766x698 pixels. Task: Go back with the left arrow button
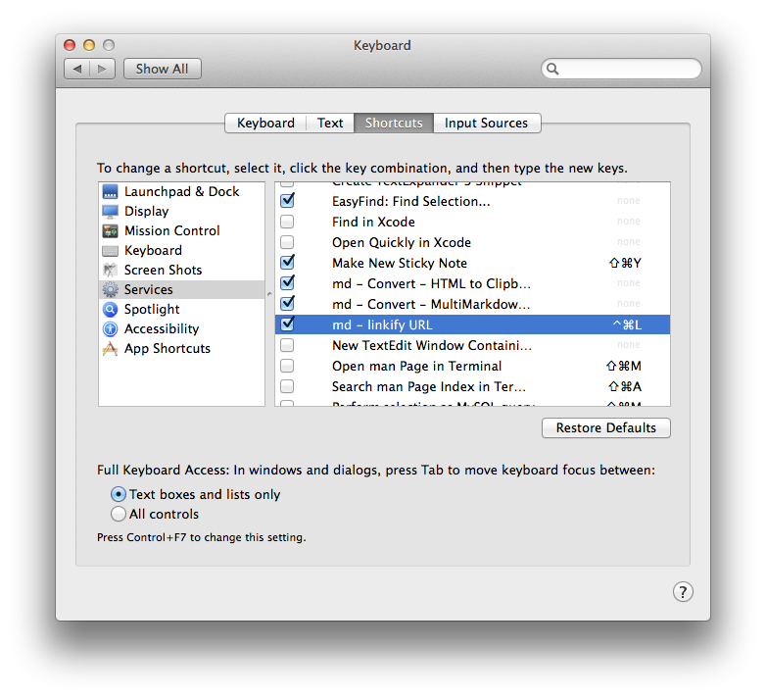click(77, 69)
